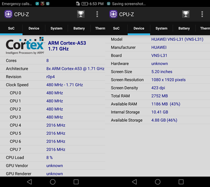Tap the Manufacturer value 'HUAWEI'
Viewport: 210px width, 187px height.
159,47
